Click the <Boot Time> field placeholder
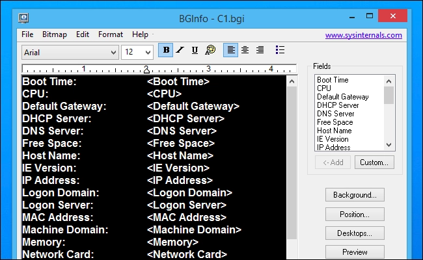The image size is (423, 260). pos(178,81)
